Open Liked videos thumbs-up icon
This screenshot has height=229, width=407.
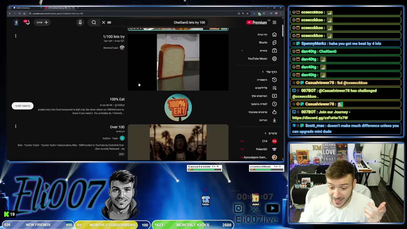coord(274,112)
